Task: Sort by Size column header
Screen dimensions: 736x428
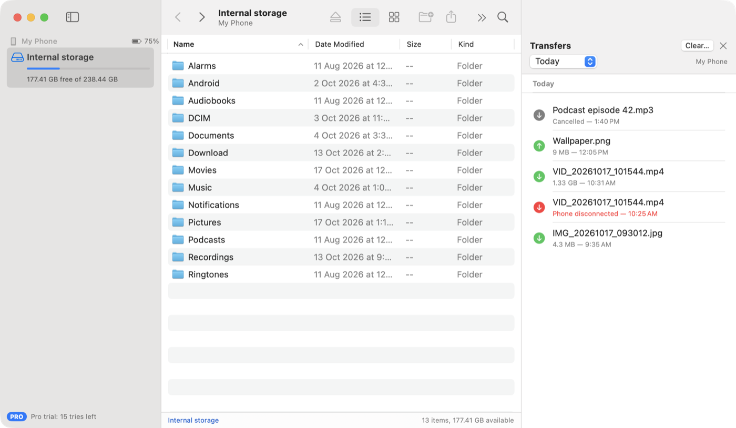Action: tap(425, 44)
